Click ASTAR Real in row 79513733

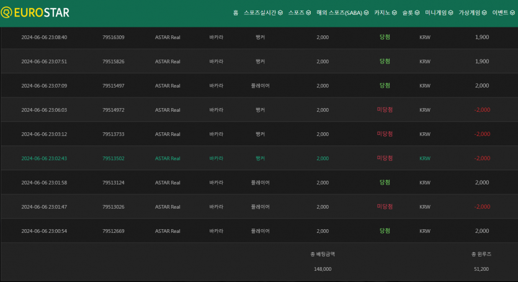point(167,134)
